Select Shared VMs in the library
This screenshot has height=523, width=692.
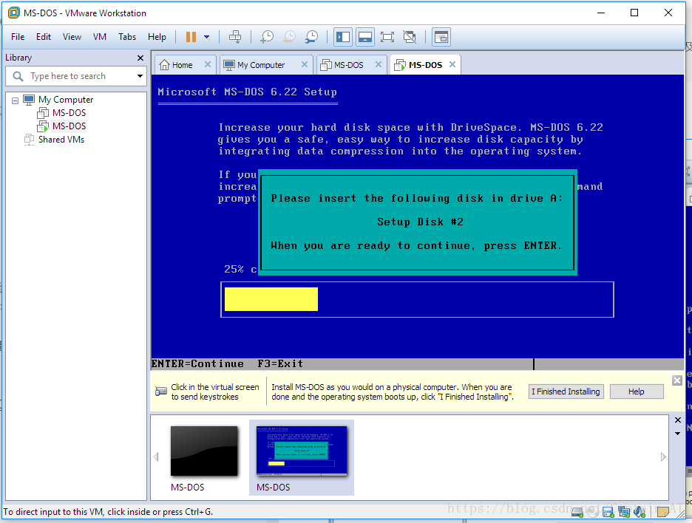point(61,140)
